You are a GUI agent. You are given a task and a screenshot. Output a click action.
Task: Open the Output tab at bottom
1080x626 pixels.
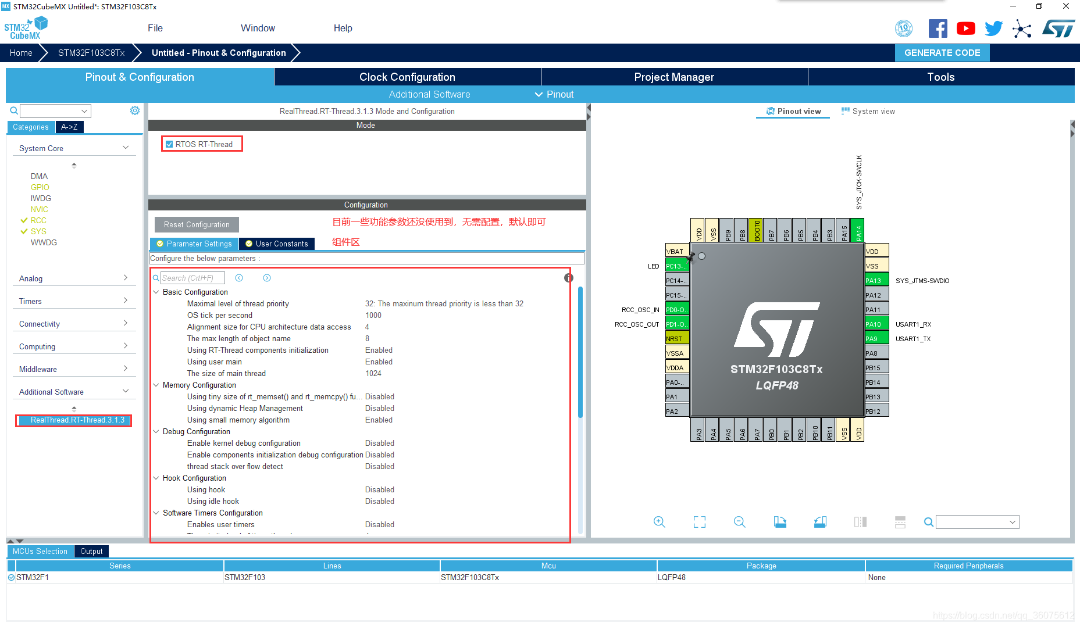click(x=91, y=551)
